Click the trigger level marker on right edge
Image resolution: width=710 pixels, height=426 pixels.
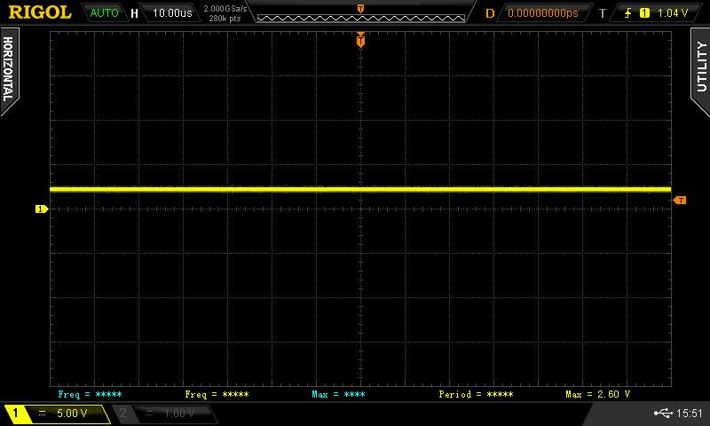point(680,201)
